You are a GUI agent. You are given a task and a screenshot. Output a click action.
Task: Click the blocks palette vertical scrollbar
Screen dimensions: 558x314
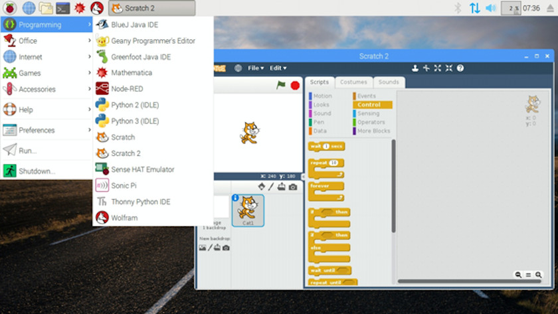click(x=393, y=186)
